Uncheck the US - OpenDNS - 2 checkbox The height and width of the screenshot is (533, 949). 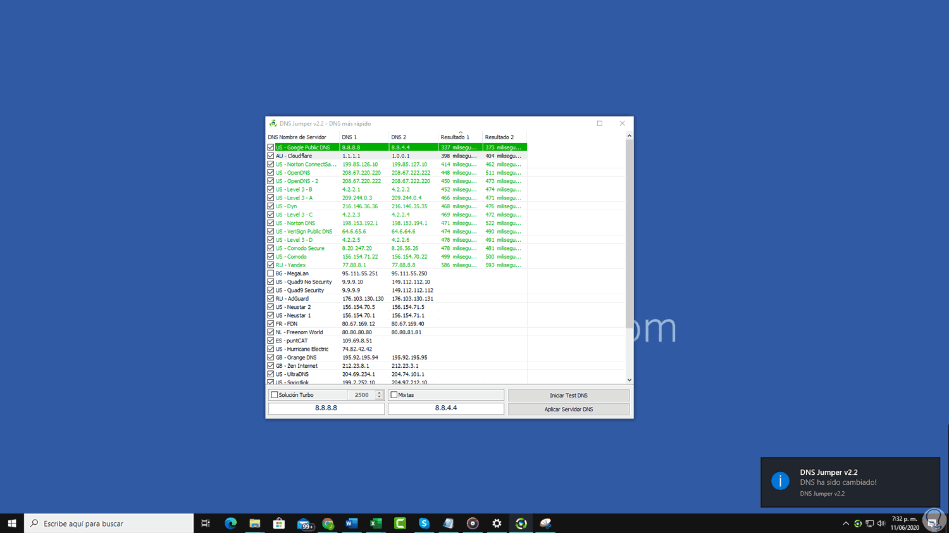coord(271,181)
